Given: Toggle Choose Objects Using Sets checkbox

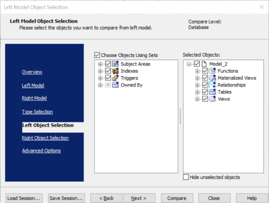Looking at the screenshot, I should pos(97,55).
